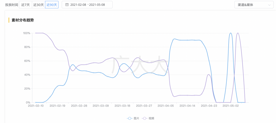Click the 视频 legend label text

(151, 118)
